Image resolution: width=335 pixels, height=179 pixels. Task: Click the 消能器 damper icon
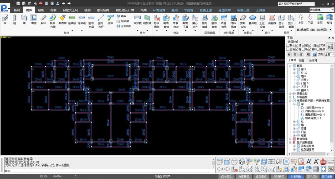tap(272, 19)
